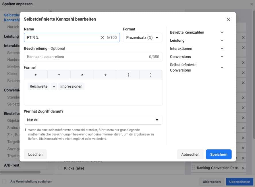Open the Nur du access dropdown

(x=93, y=120)
